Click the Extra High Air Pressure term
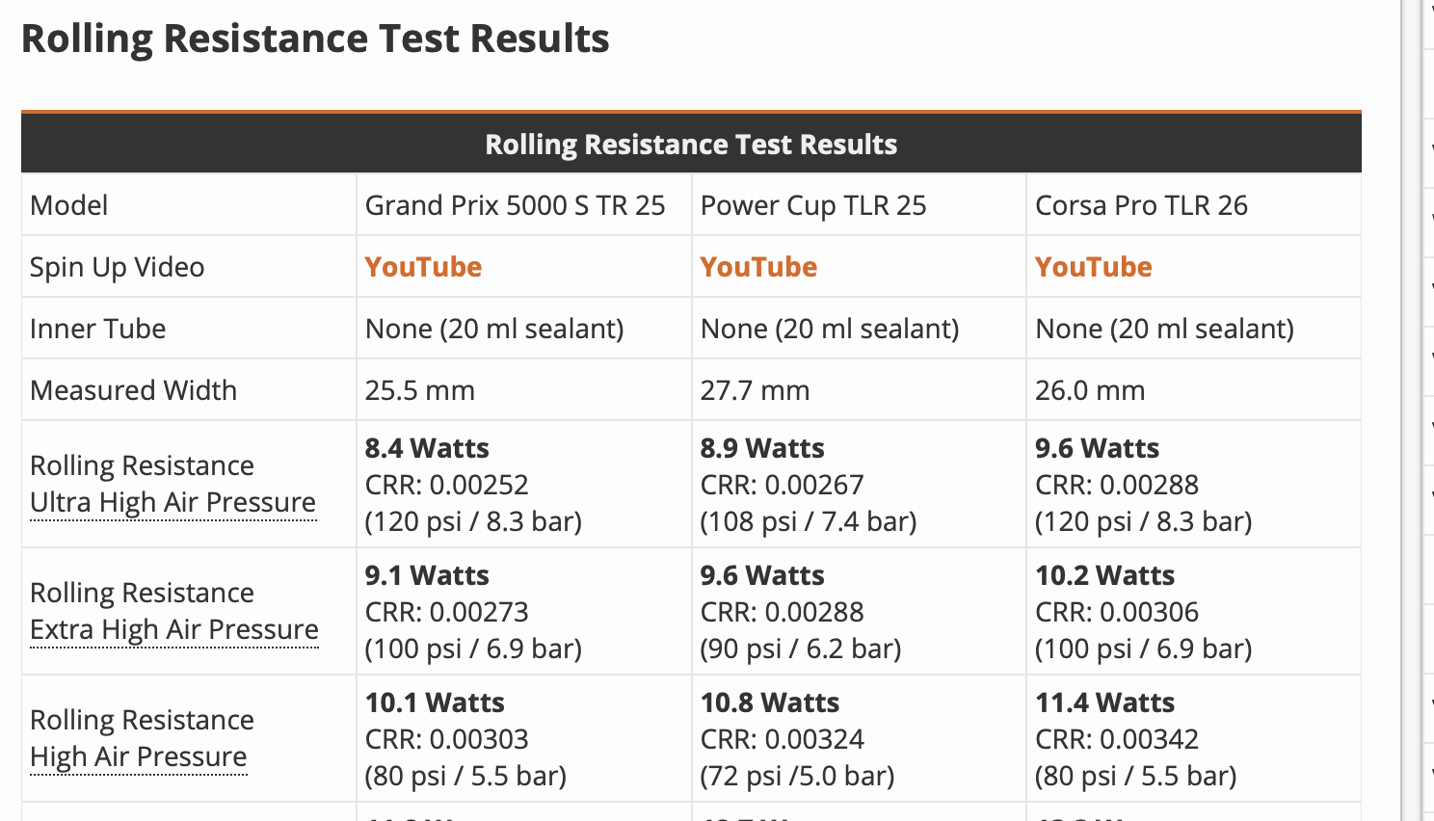Image resolution: width=1434 pixels, height=821 pixels. (x=174, y=630)
